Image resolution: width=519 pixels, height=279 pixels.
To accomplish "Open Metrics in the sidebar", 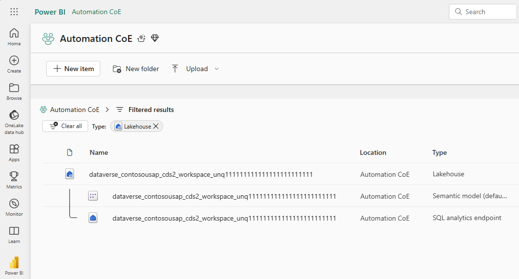I will click(14, 180).
